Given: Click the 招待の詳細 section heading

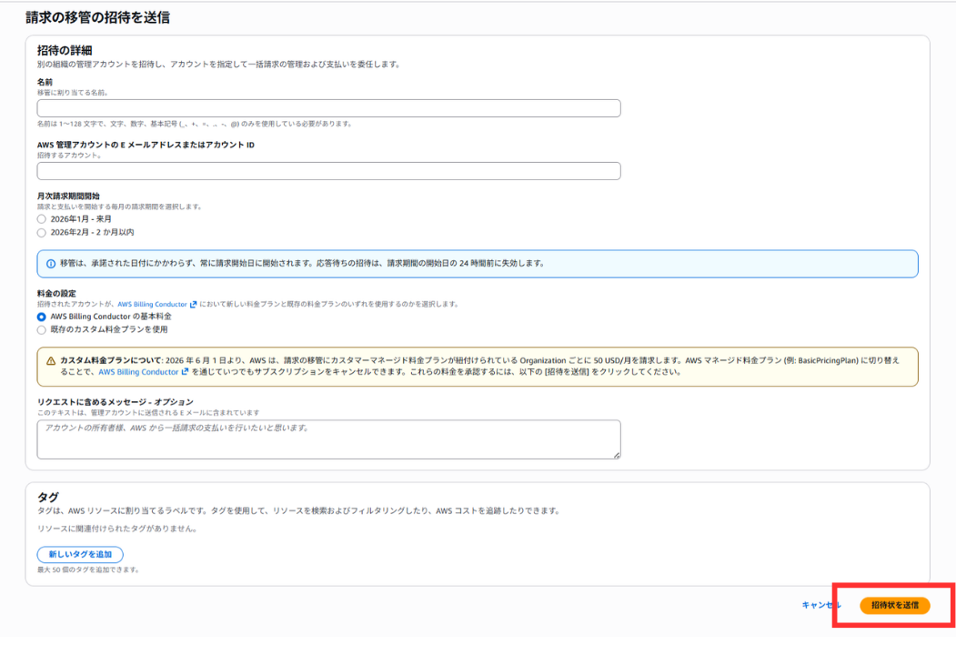Looking at the screenshot, I should pyautogui.click(x=64, y=50).
